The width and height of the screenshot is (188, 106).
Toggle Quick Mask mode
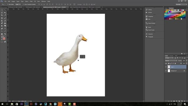tap(2, 42)
